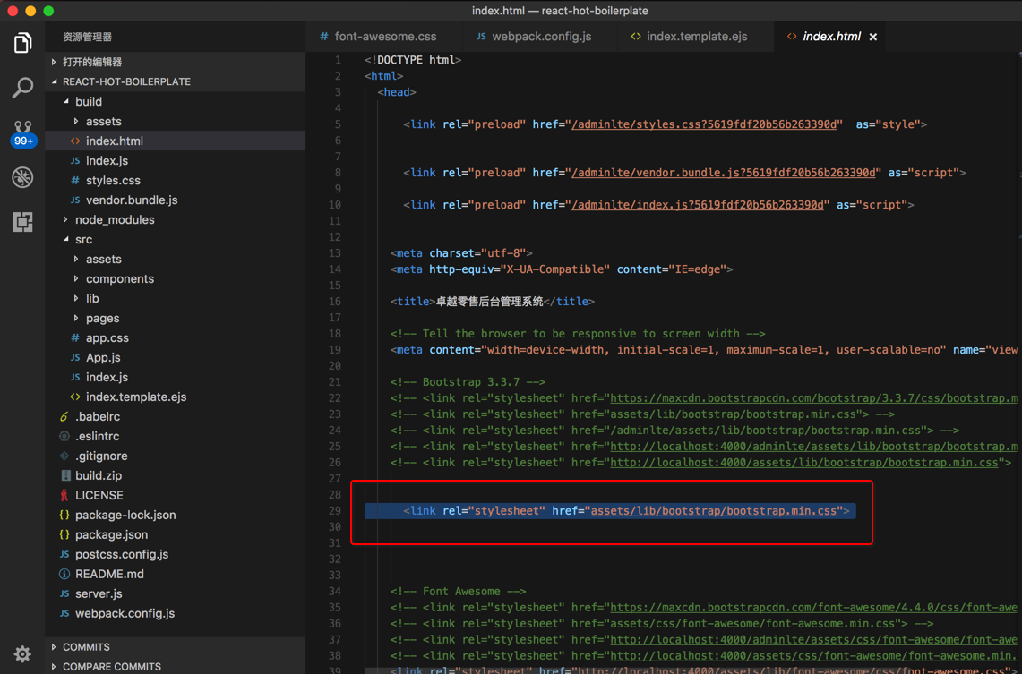
Task: Expand the COMPARE COMMITS section
Action: click(x=111, y=666)
